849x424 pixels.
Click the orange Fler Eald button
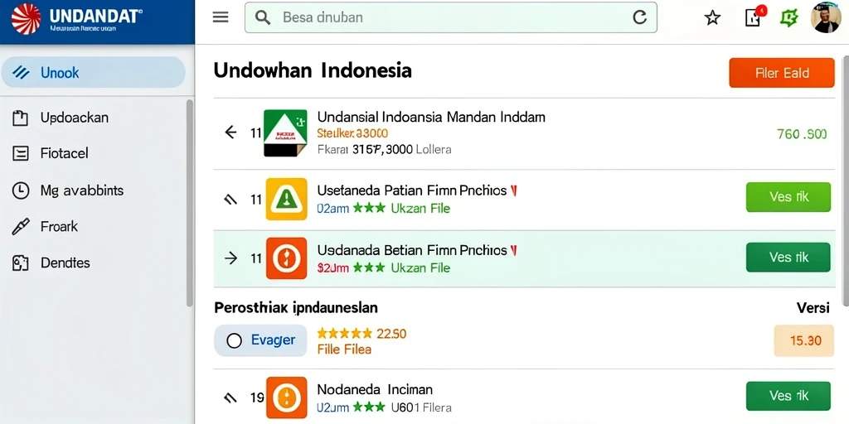click(782, 73)
